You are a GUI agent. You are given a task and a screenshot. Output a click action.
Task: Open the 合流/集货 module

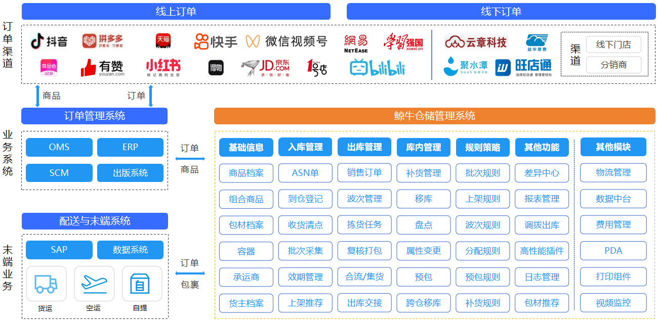[364, 277]
